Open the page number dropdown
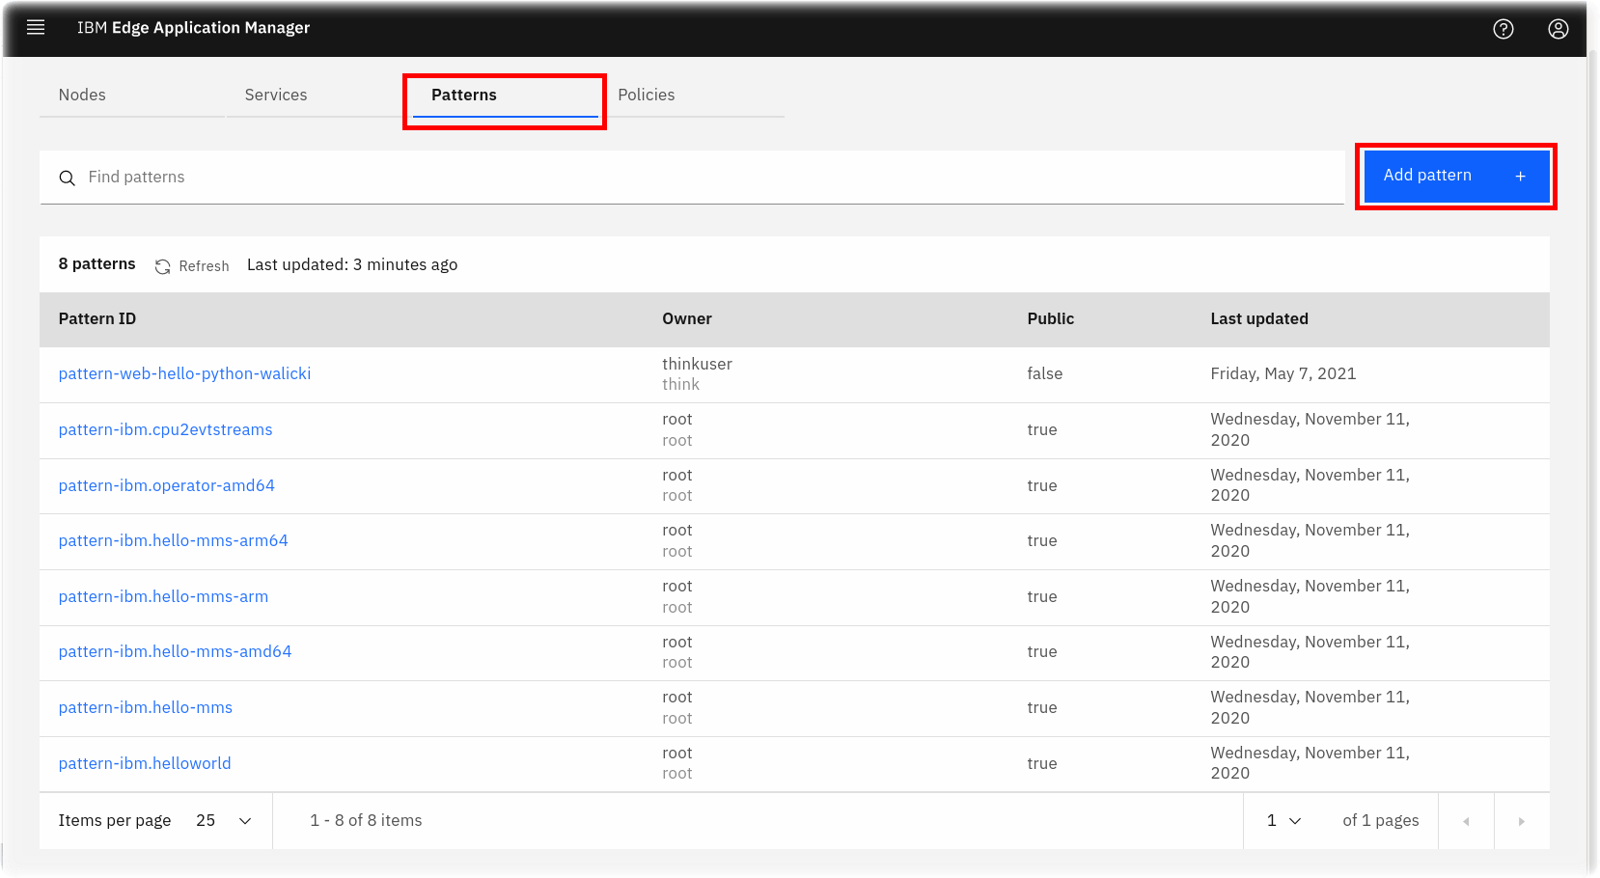1600x878 pixels. [1284, 821]
